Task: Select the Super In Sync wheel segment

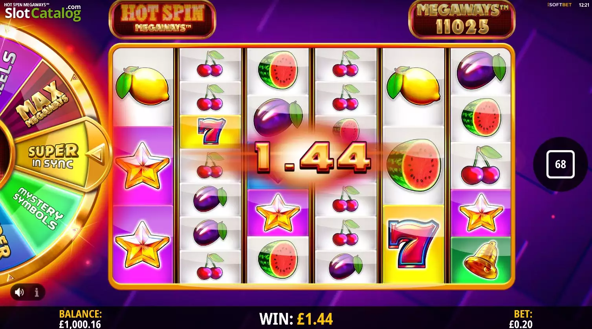Action: click(53, 156)
